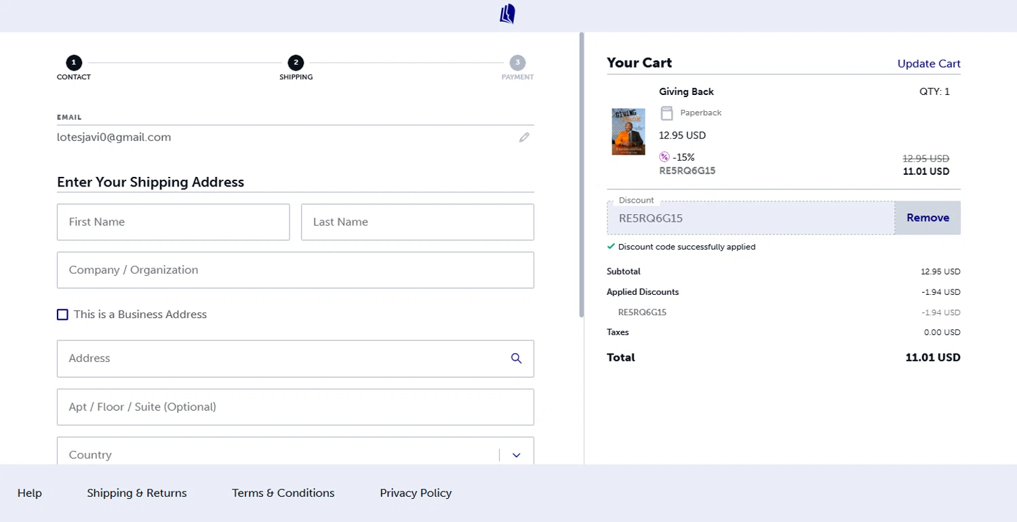The image size is (1017, 522).
Task: Open Shipping & Returns page
Action: pos(137,493)
